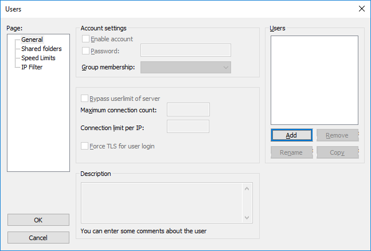371x251 pixels.
Task: Click the Remove user button
Action: click(x=337, y=135)
